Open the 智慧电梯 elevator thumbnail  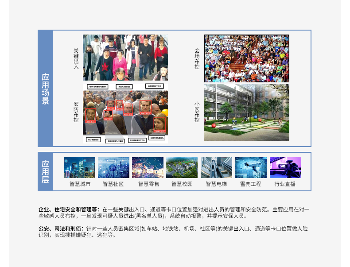pyautogui.click(x=216, y=167)
